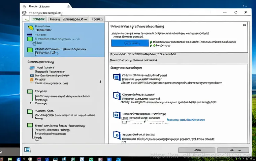Viewport: 256px width, 161px height.
Task: Toggle the second green box in highlighted sidebar section
Action: [x=30, y=51]
